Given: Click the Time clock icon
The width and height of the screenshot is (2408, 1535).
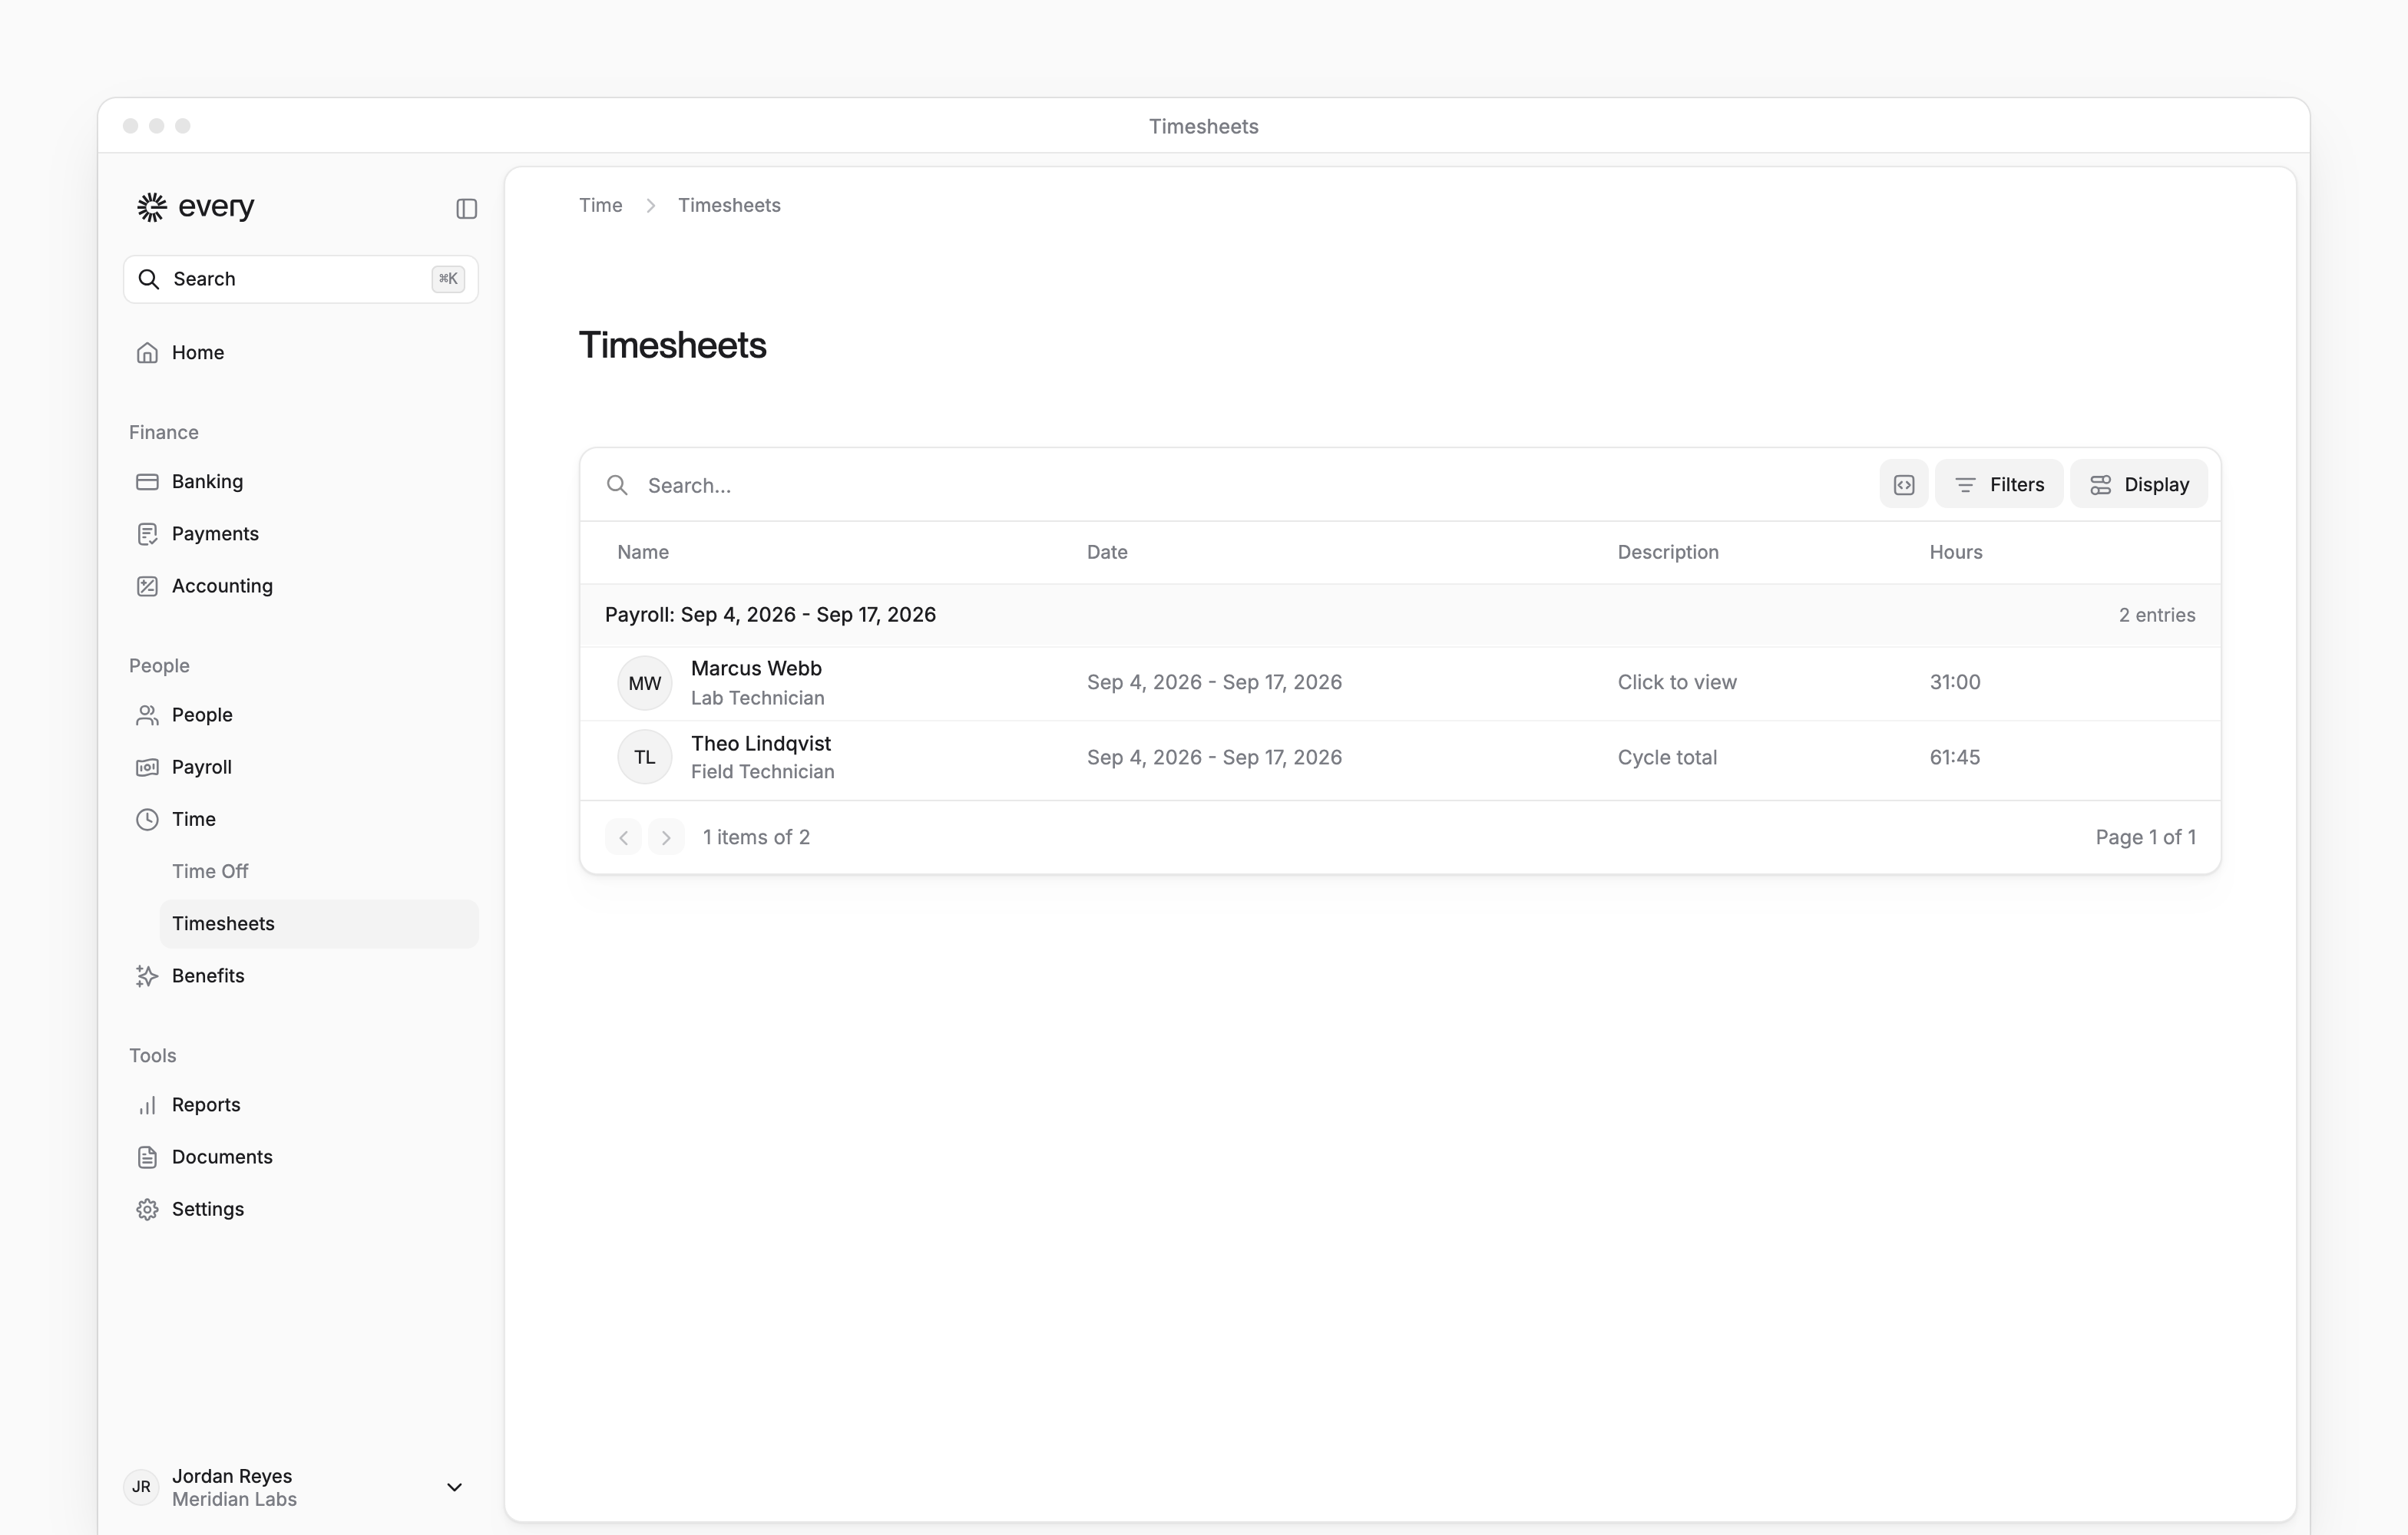Looking at the screenshot, I should click(x=147, y=820).
